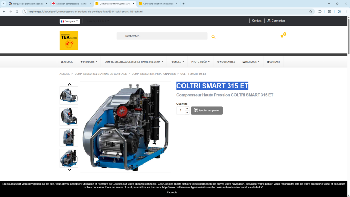Viewport: 350px width, 197px height.
Task: Select fourth compressor thumbnail image
Action: (x=69, y=158)
